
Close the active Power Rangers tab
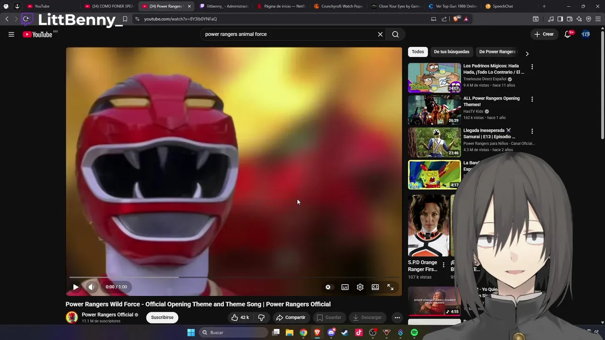click(190, 6)
